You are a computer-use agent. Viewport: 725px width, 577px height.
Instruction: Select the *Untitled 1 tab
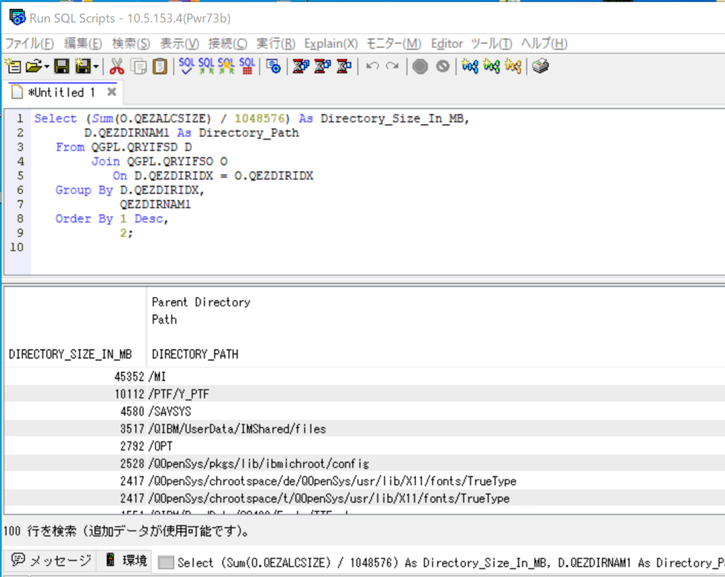[62, 92]
